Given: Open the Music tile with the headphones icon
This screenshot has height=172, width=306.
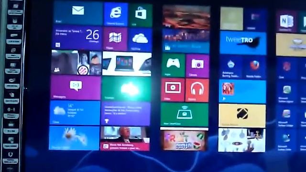Looking at the screenshot, I should (x=197, y=90).
